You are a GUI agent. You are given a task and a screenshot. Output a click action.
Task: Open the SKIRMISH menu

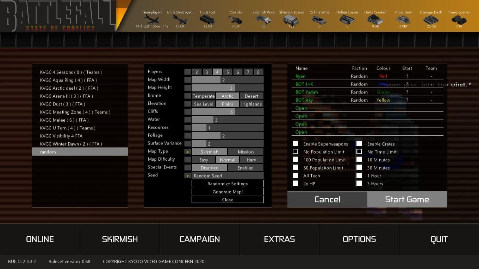tap(120, 239)
